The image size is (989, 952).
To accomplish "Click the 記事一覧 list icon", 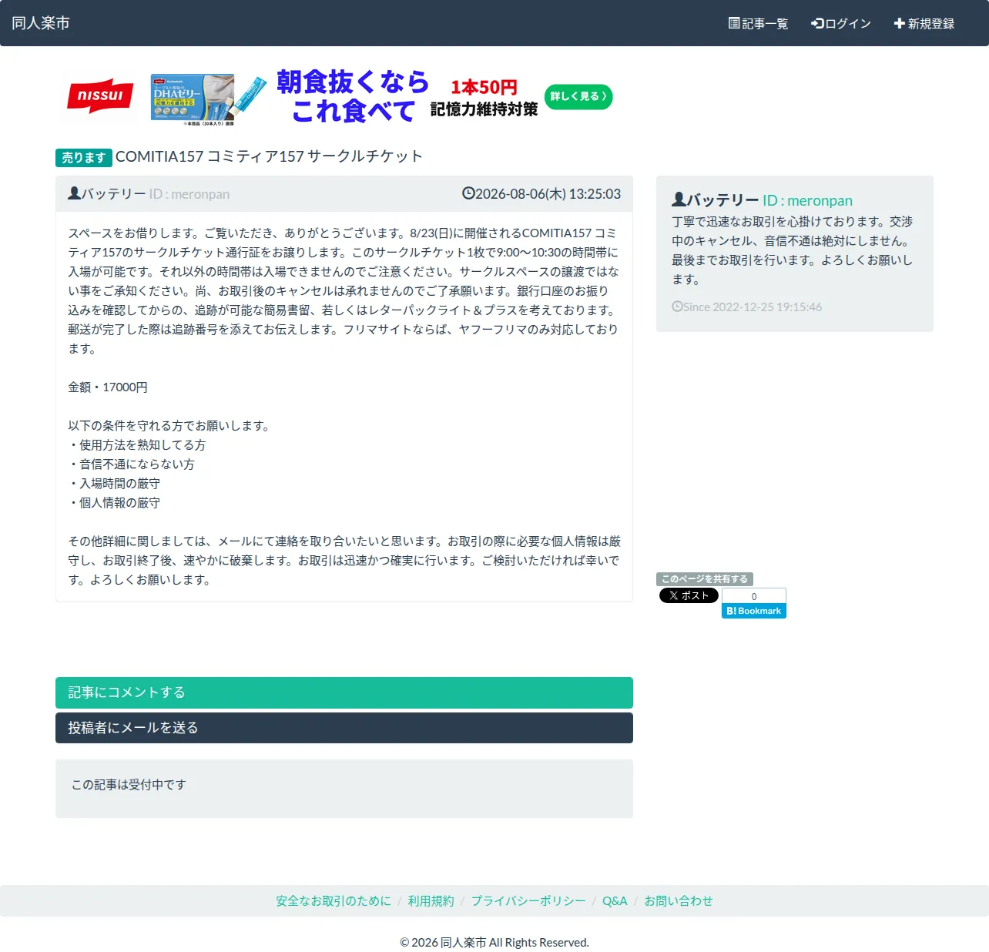I will [734, 23].
